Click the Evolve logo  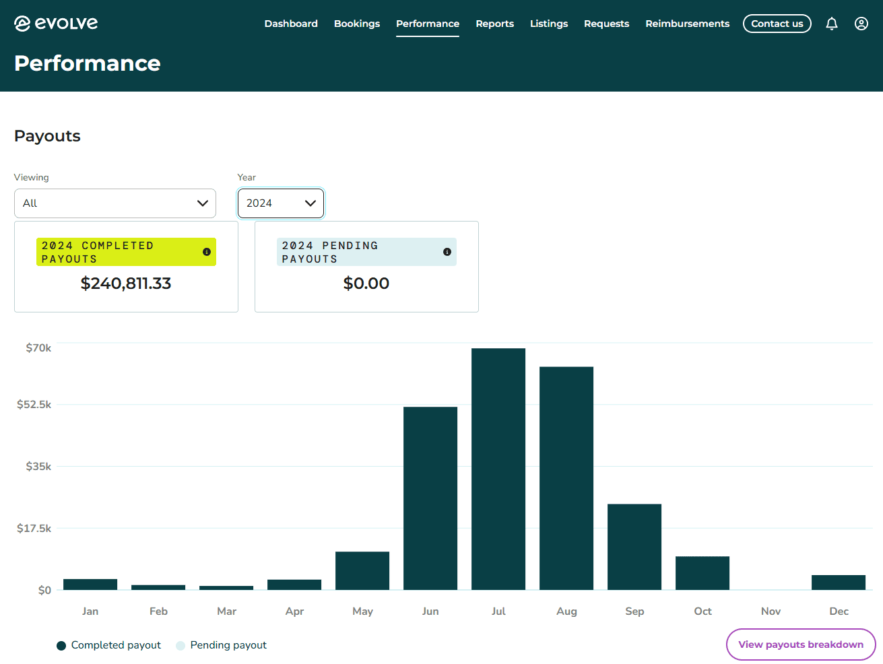pos(56,24)
